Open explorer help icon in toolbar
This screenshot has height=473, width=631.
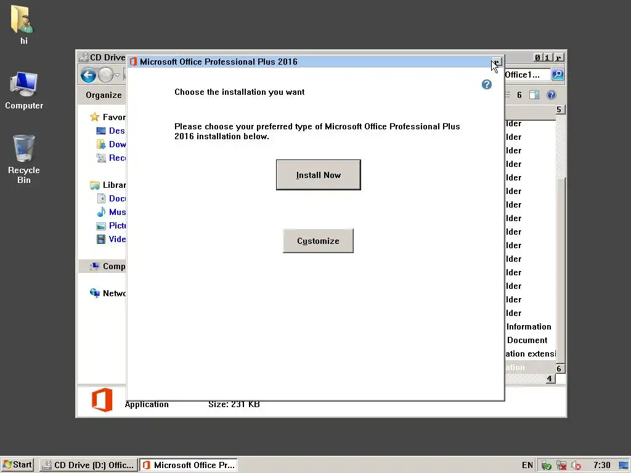click(x=552, y=95)
